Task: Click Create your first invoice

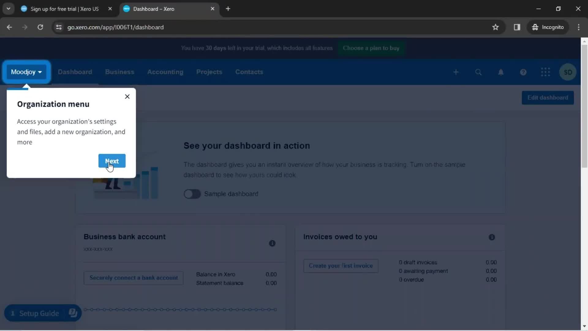Action: [x=341, y=266]
